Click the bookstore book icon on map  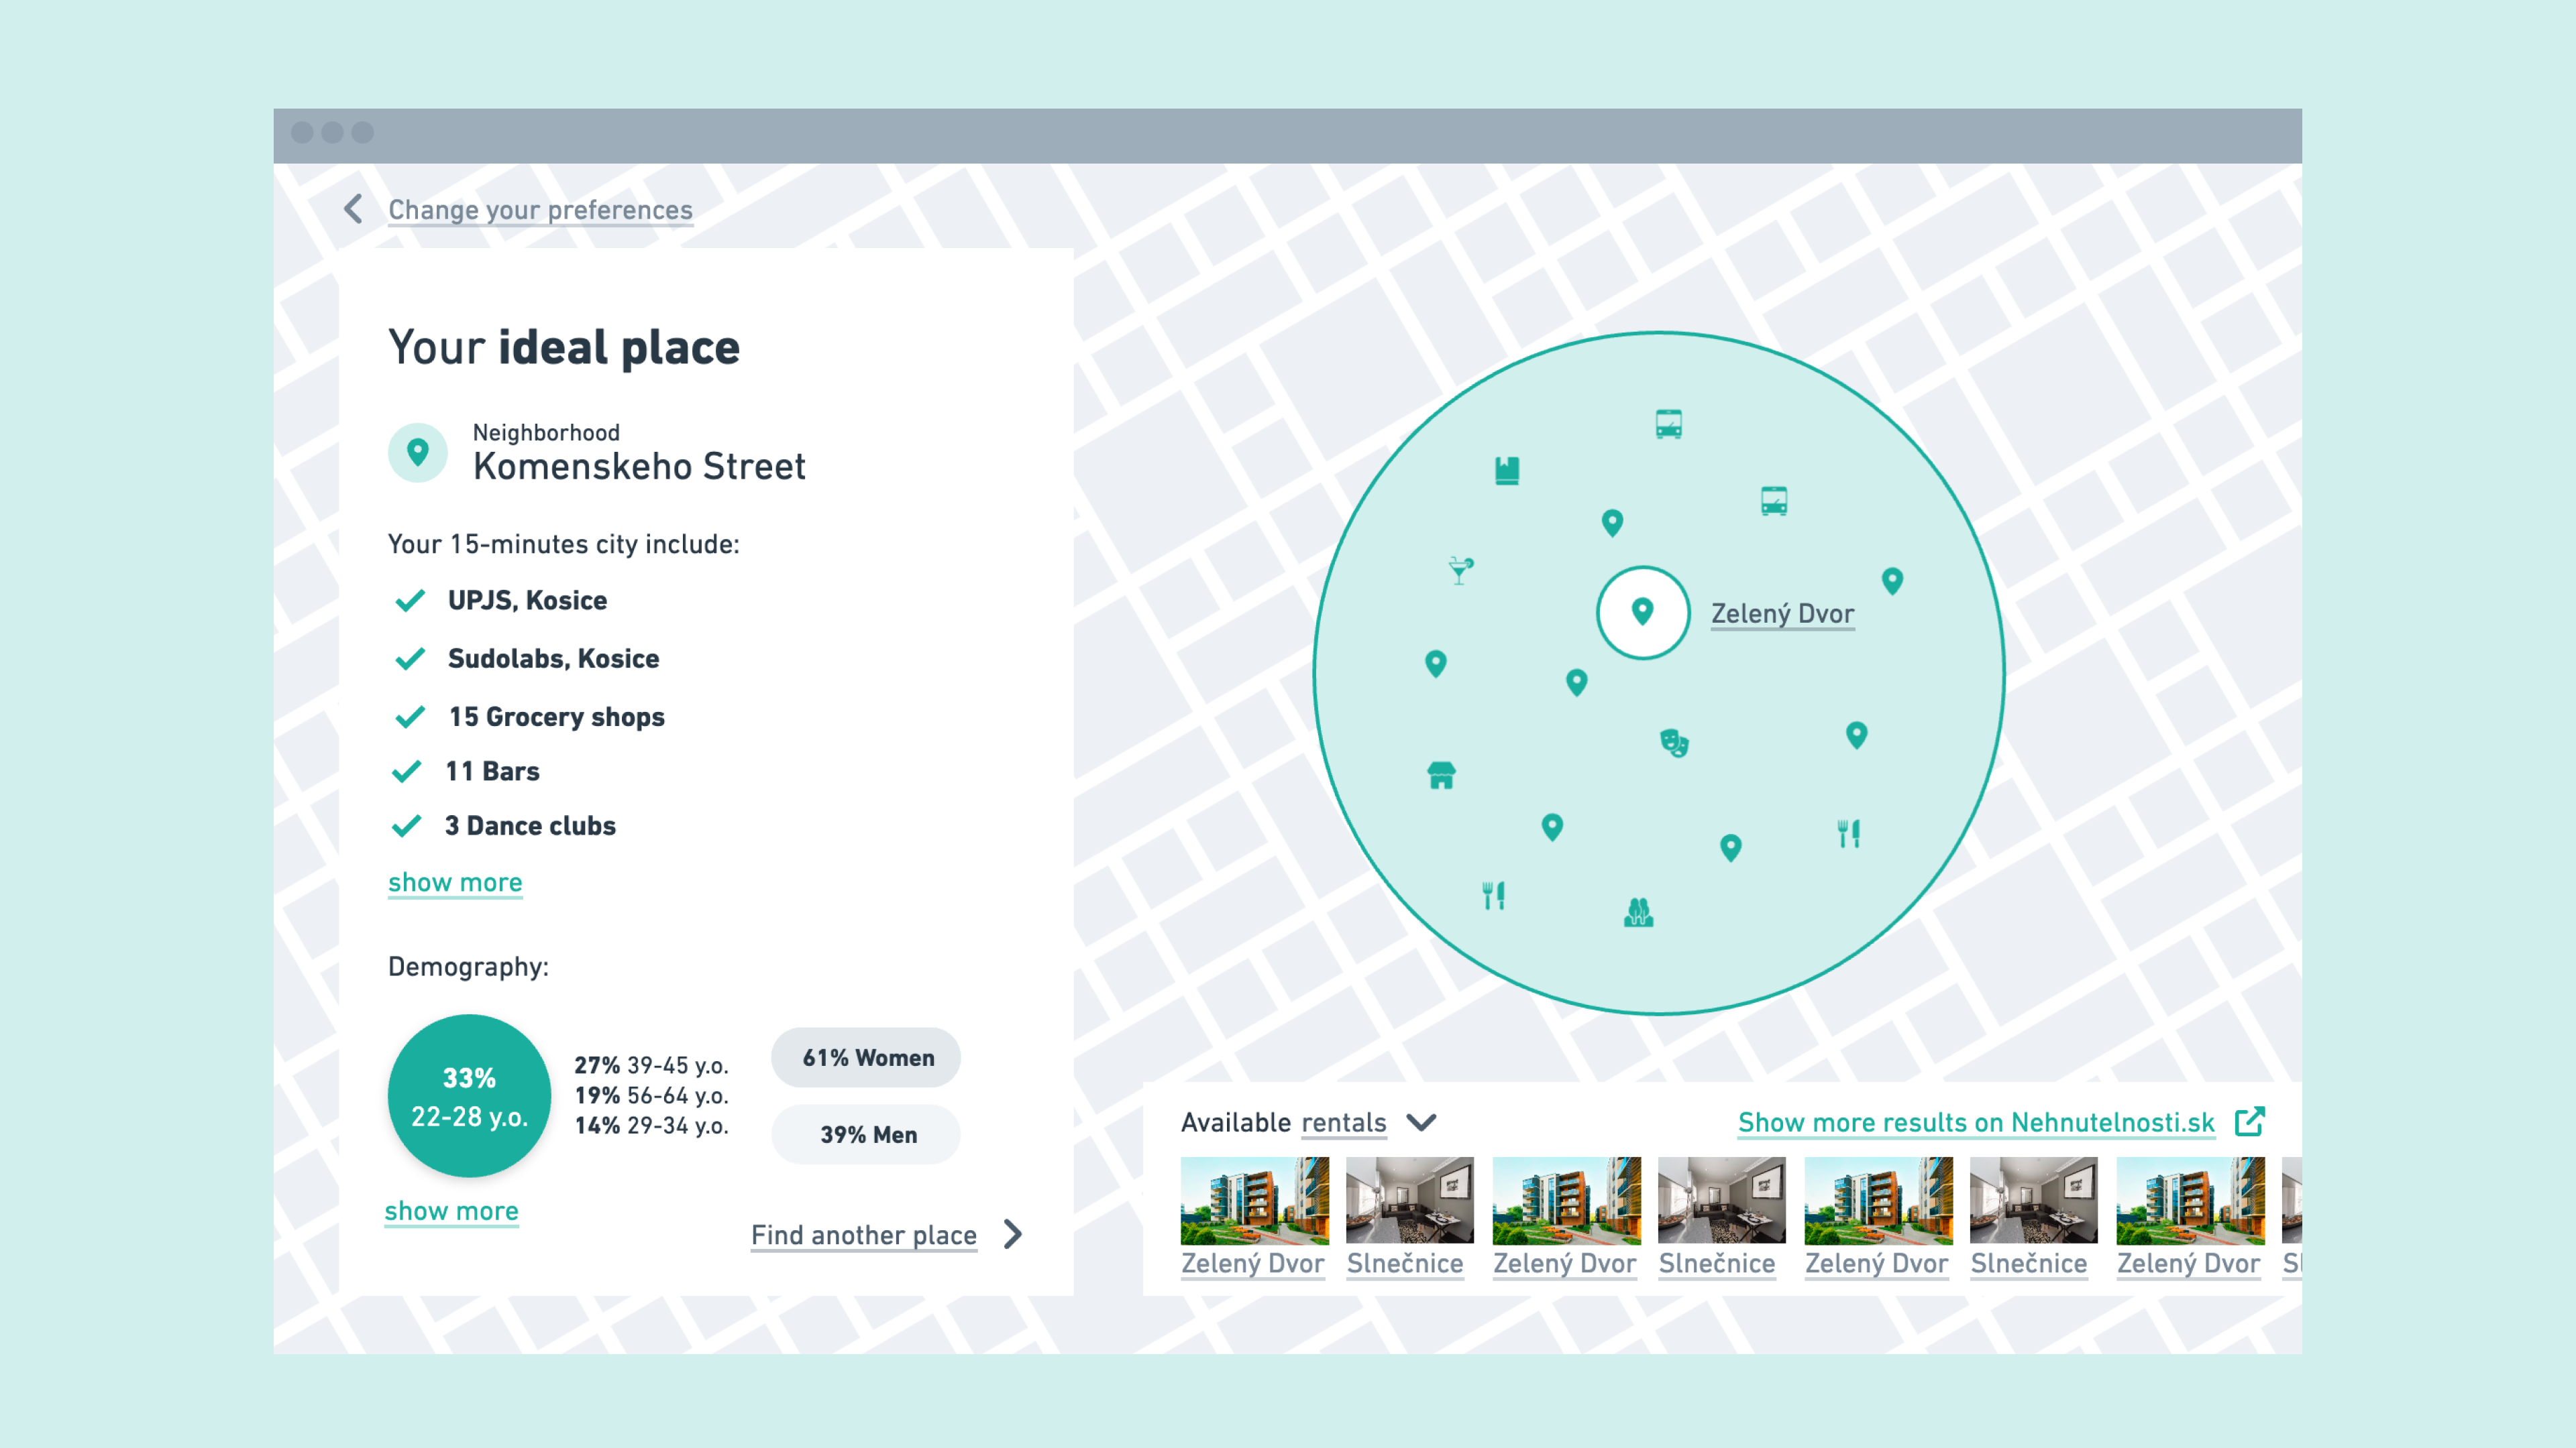click(x=1507, y=470)
